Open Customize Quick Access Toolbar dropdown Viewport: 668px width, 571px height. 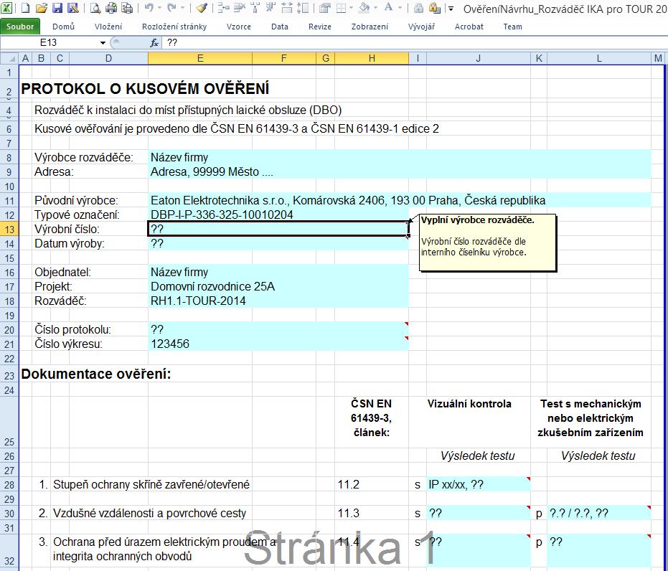pos(451,8)
